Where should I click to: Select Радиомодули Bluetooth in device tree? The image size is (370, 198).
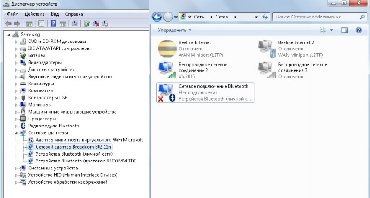54,126
